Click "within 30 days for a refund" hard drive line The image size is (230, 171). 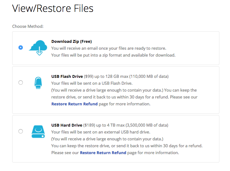tap(127, 146)
